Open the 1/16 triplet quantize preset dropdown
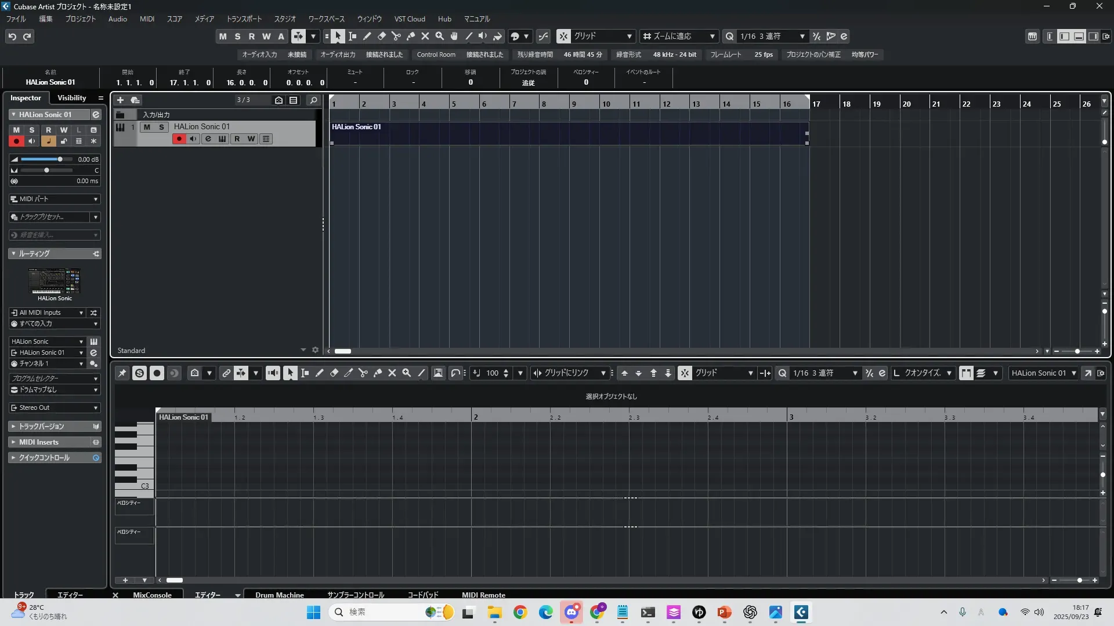1114x626 pixels. (802, 37)
